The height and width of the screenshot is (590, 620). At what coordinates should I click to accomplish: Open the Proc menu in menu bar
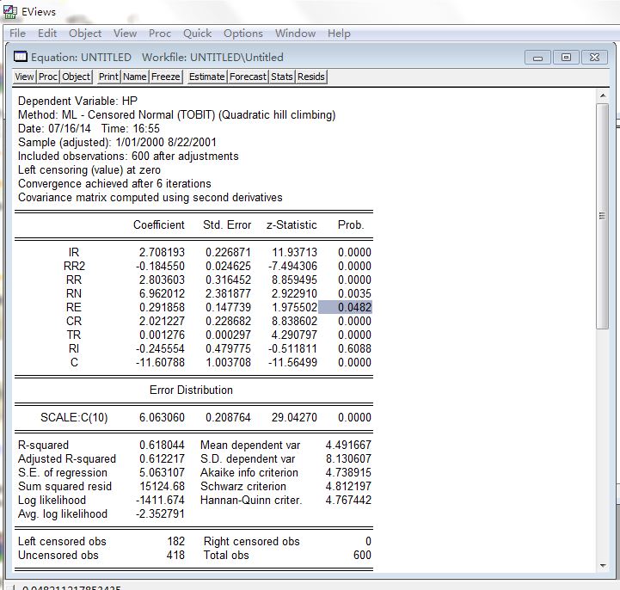[160, 34]
